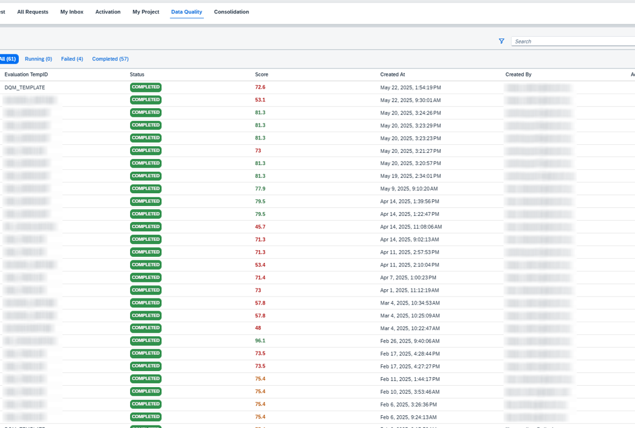Open the Status column header menu
This screenshot has width=635, height=428.
point(137,75)
